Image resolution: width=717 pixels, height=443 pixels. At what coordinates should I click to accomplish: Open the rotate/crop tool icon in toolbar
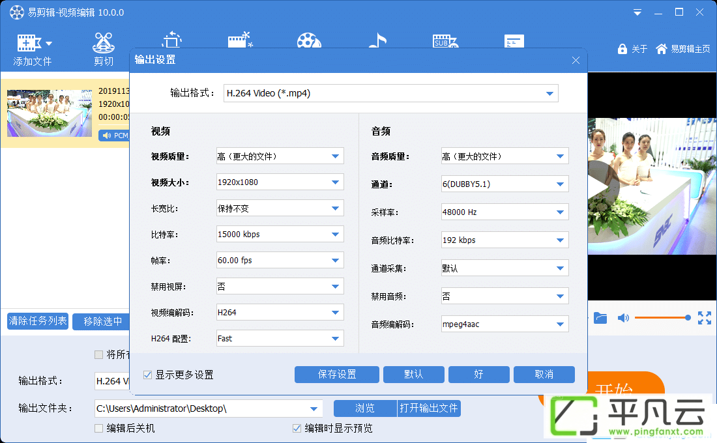(171, 40)
